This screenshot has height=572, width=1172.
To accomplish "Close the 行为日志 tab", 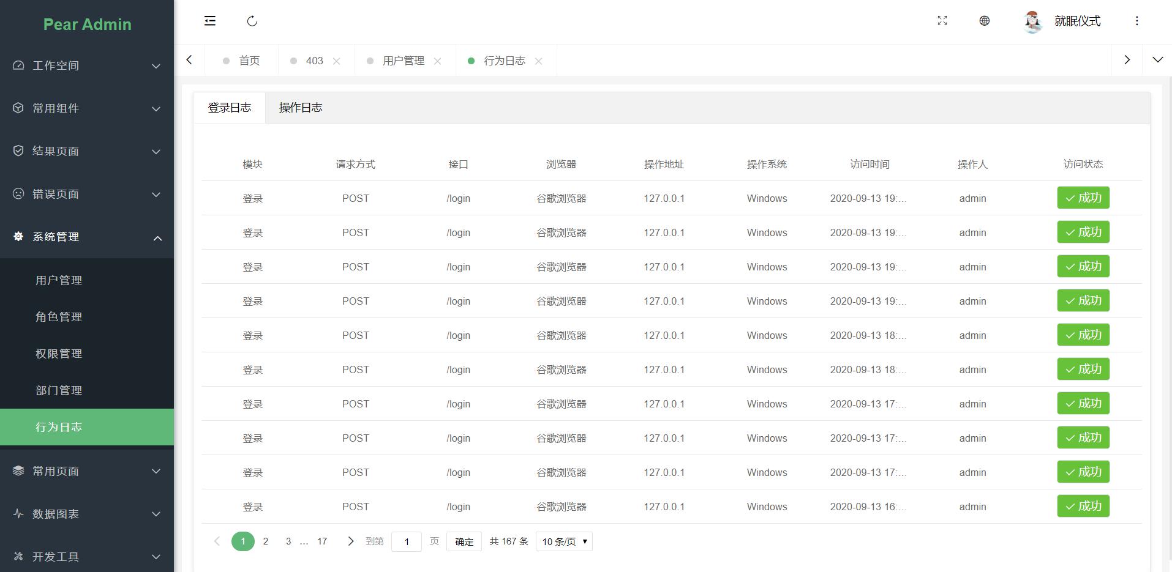I will [x=538, y=61].
